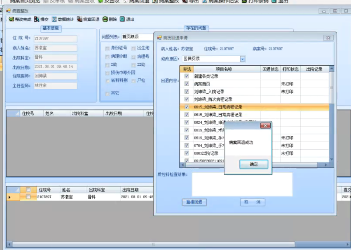
Task: Restore the 病案整改 window with the middle title button
Action: 335,11
